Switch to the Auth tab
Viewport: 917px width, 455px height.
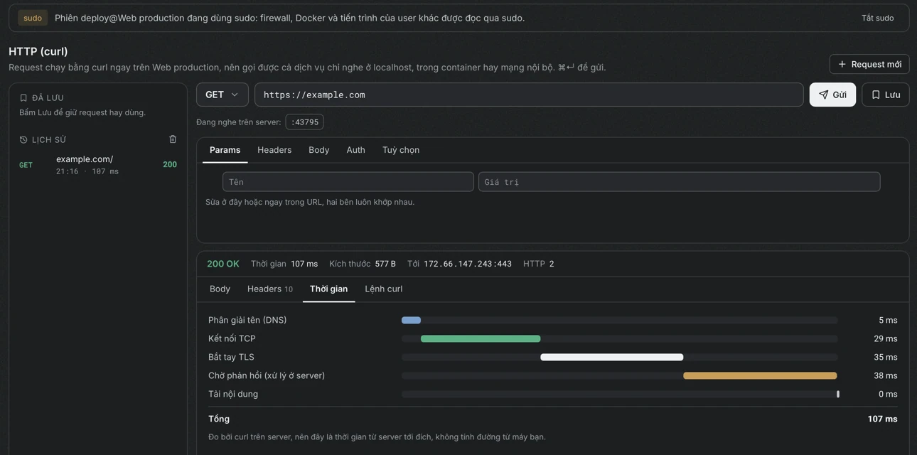355,150
